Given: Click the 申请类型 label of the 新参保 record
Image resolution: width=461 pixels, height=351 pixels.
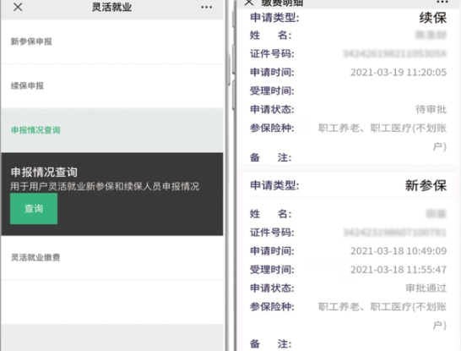Looking at the screenshot, I should click(x=274, y=185).
